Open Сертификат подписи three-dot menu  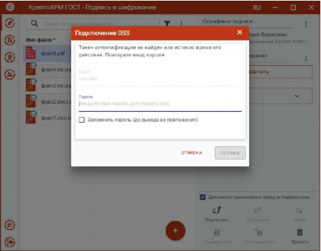306,24
